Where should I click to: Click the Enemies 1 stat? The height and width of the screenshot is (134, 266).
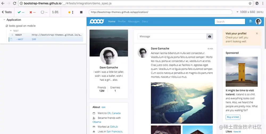115,89
